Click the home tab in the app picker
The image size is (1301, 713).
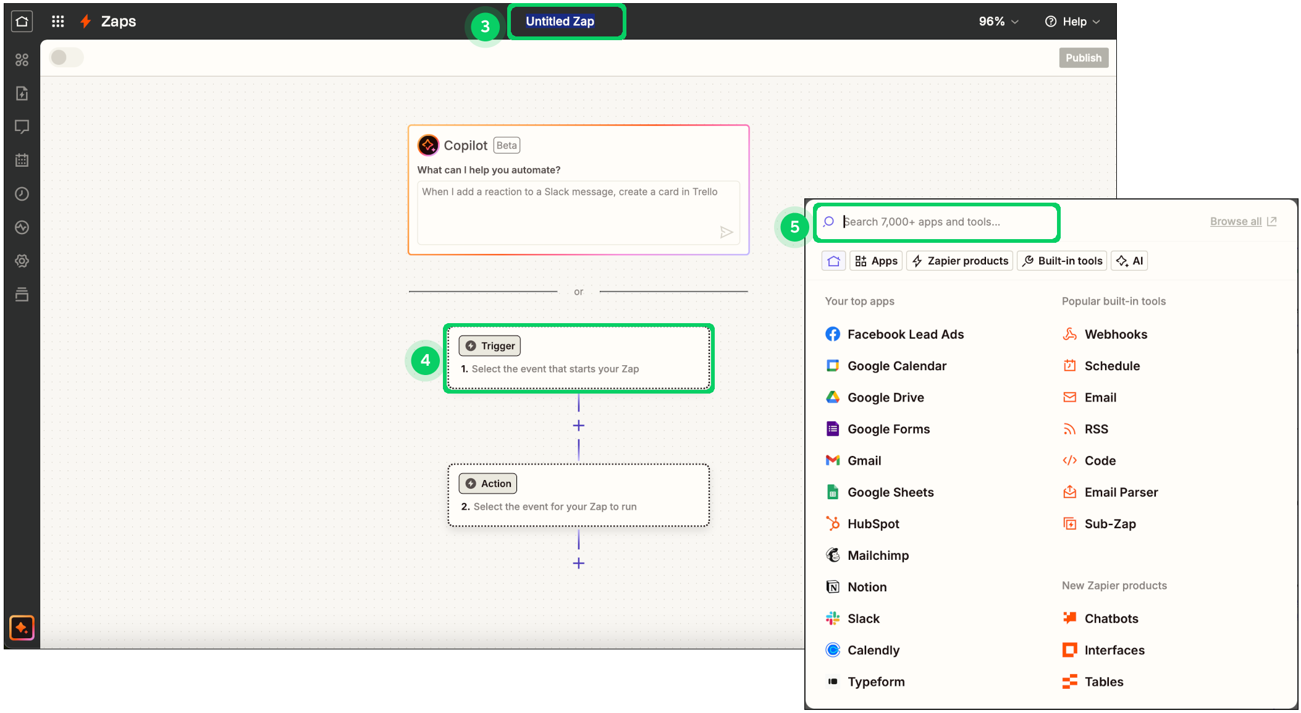833,260
